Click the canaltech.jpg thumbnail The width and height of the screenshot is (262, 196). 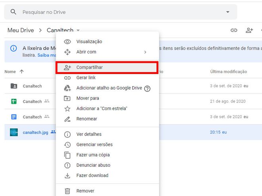[x=14, y=132]
